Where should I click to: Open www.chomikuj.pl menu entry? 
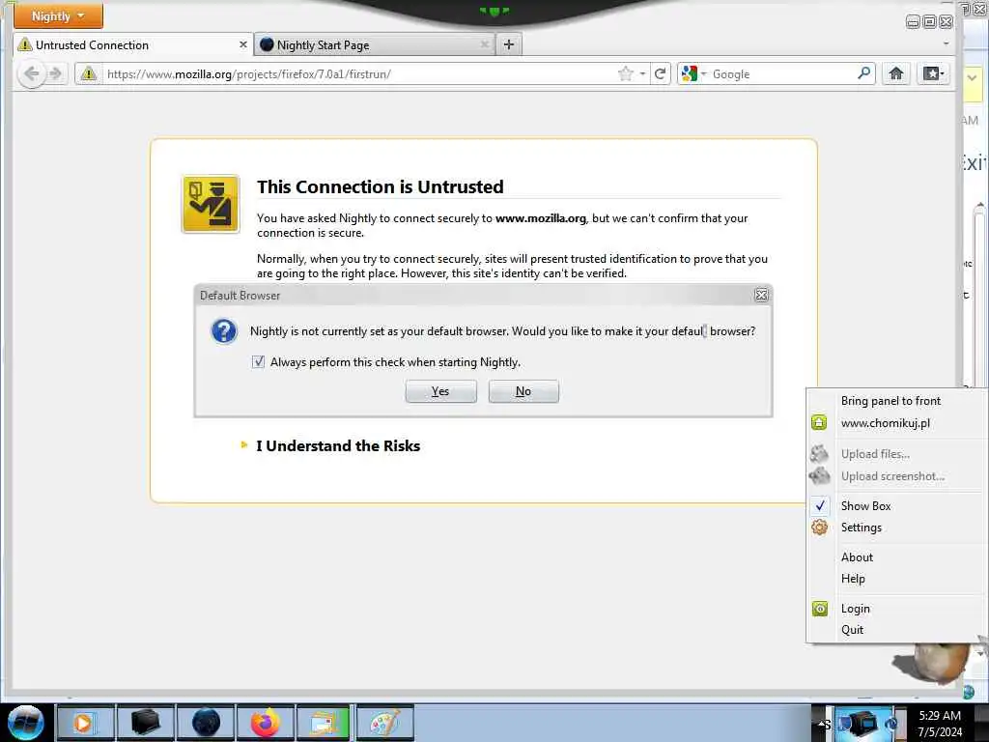pyautogui.click(x=885, y=423)
